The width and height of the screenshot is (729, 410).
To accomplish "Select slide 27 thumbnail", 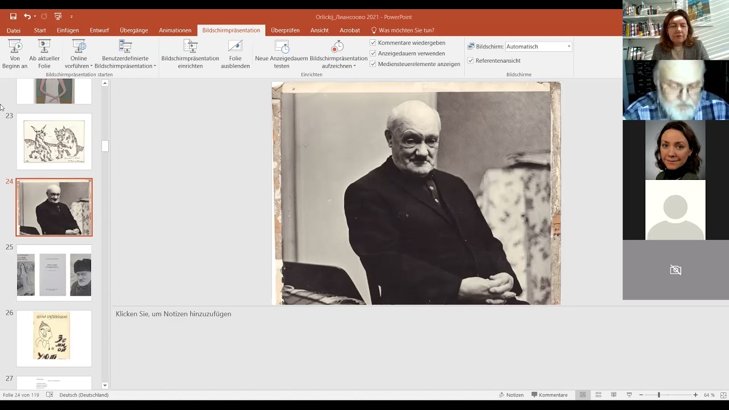I will pos(54,383).
